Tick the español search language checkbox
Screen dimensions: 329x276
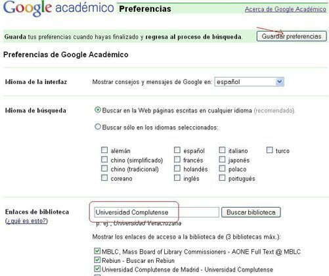177,150
